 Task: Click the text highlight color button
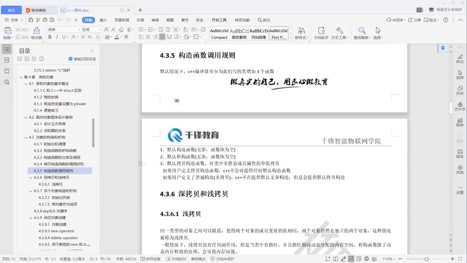107,37
